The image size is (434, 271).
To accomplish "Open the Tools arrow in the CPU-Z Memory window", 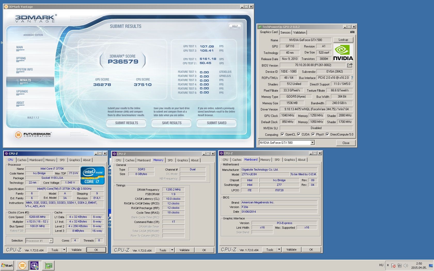I will click(172, 250).
